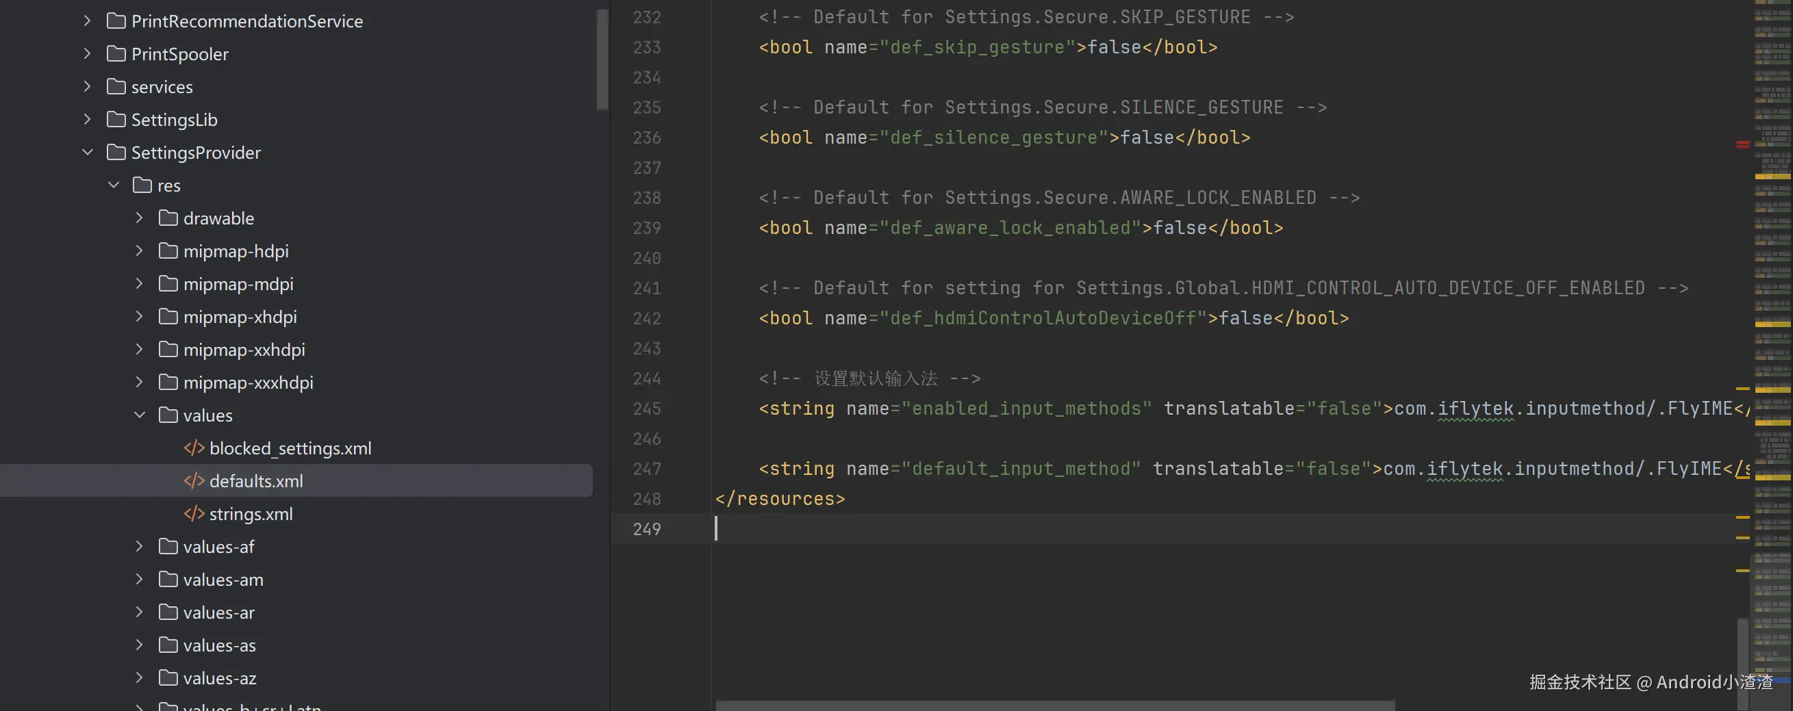This screenshot has height=711, width=1793.
Task: Expand the services folder
Action: (87, 86)
